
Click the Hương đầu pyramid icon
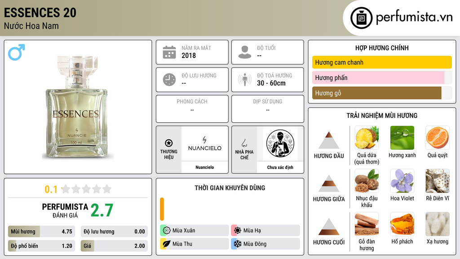[329, 140]
